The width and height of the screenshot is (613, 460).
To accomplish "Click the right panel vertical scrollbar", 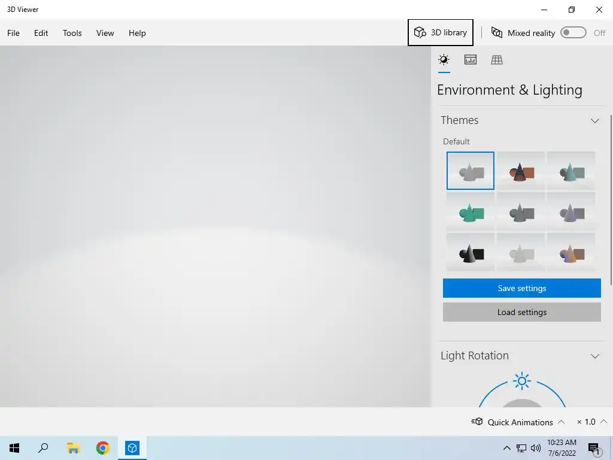I will click(611, 199).
